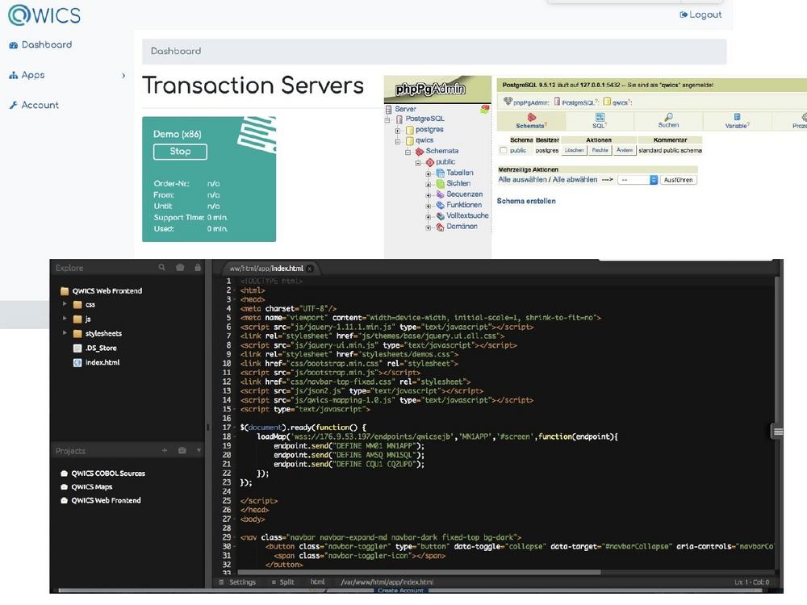Click Löschen for public schema
Screen dimensions: 807x605
click(x=574, y=150)
